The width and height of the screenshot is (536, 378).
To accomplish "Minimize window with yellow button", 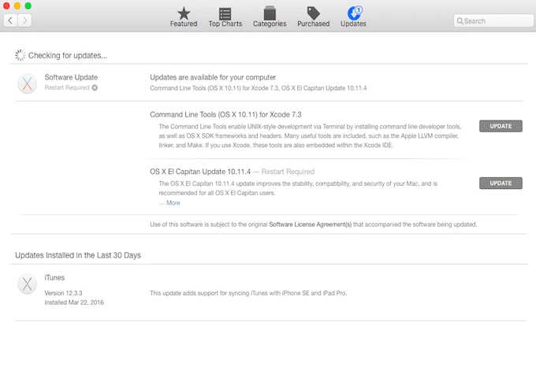I will 17,6.
